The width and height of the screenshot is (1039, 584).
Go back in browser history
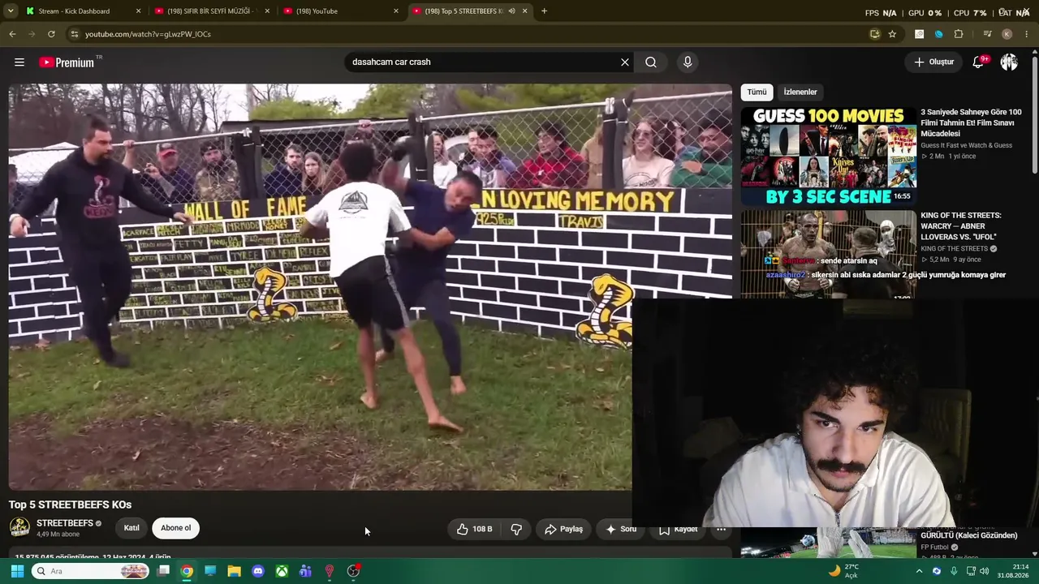(x=12, y=34)
